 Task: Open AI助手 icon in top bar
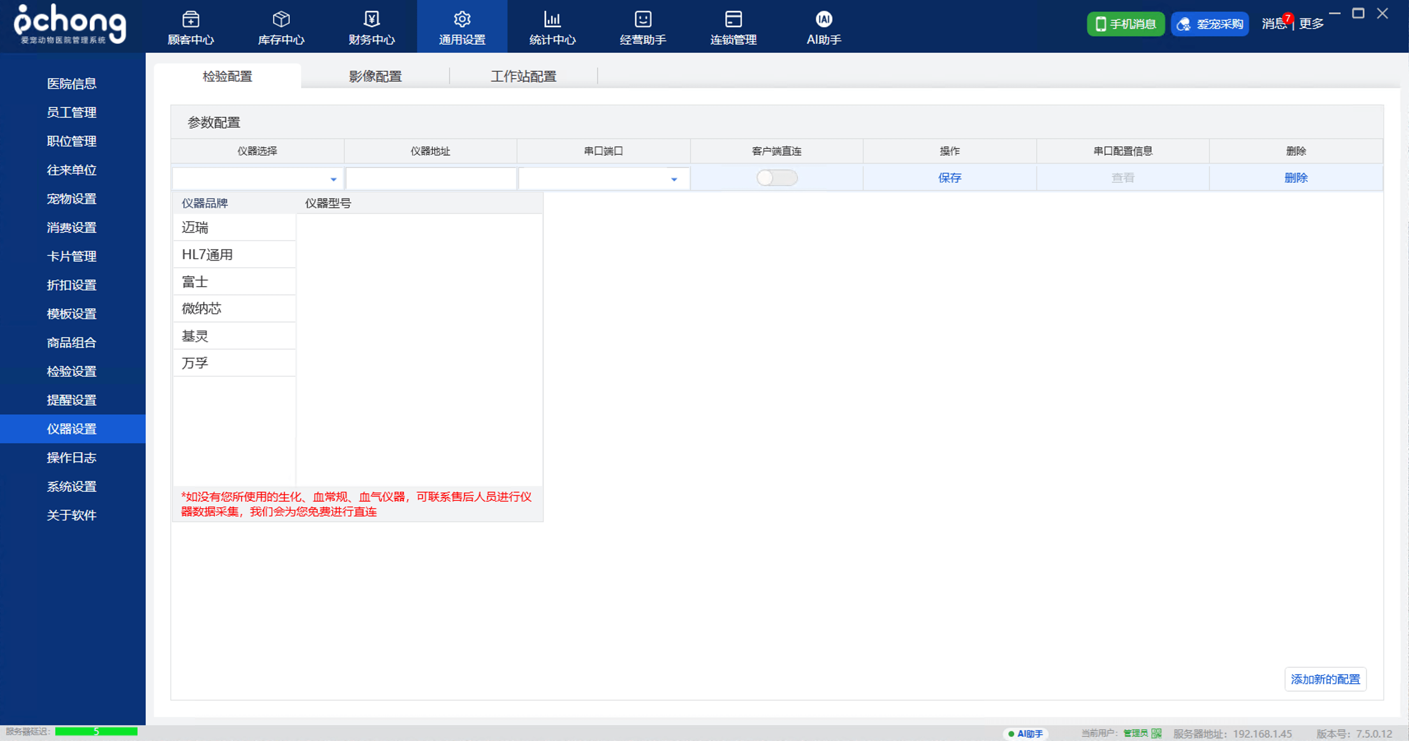(x=824, y=20)
